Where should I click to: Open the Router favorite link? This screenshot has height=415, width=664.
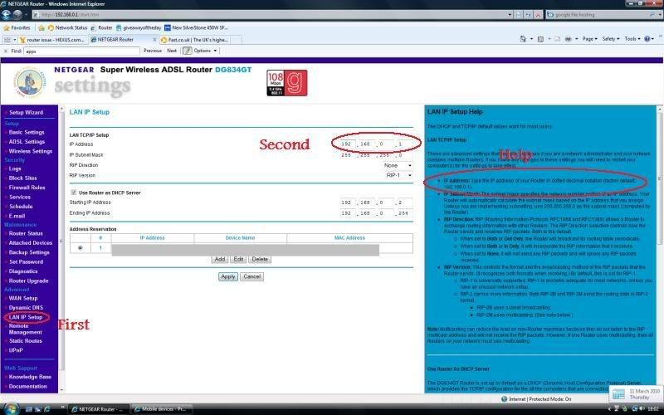(101, 27)
